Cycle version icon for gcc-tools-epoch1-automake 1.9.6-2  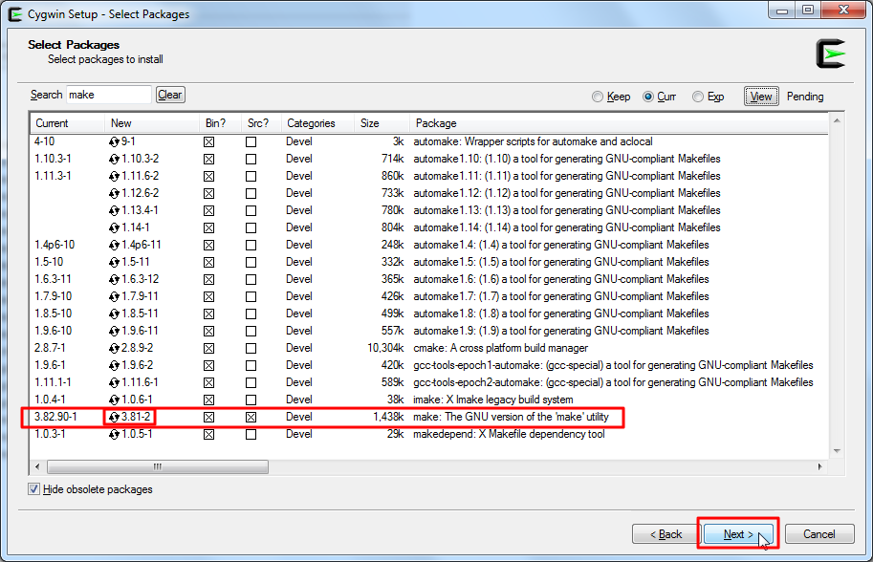tap(114, 365)
